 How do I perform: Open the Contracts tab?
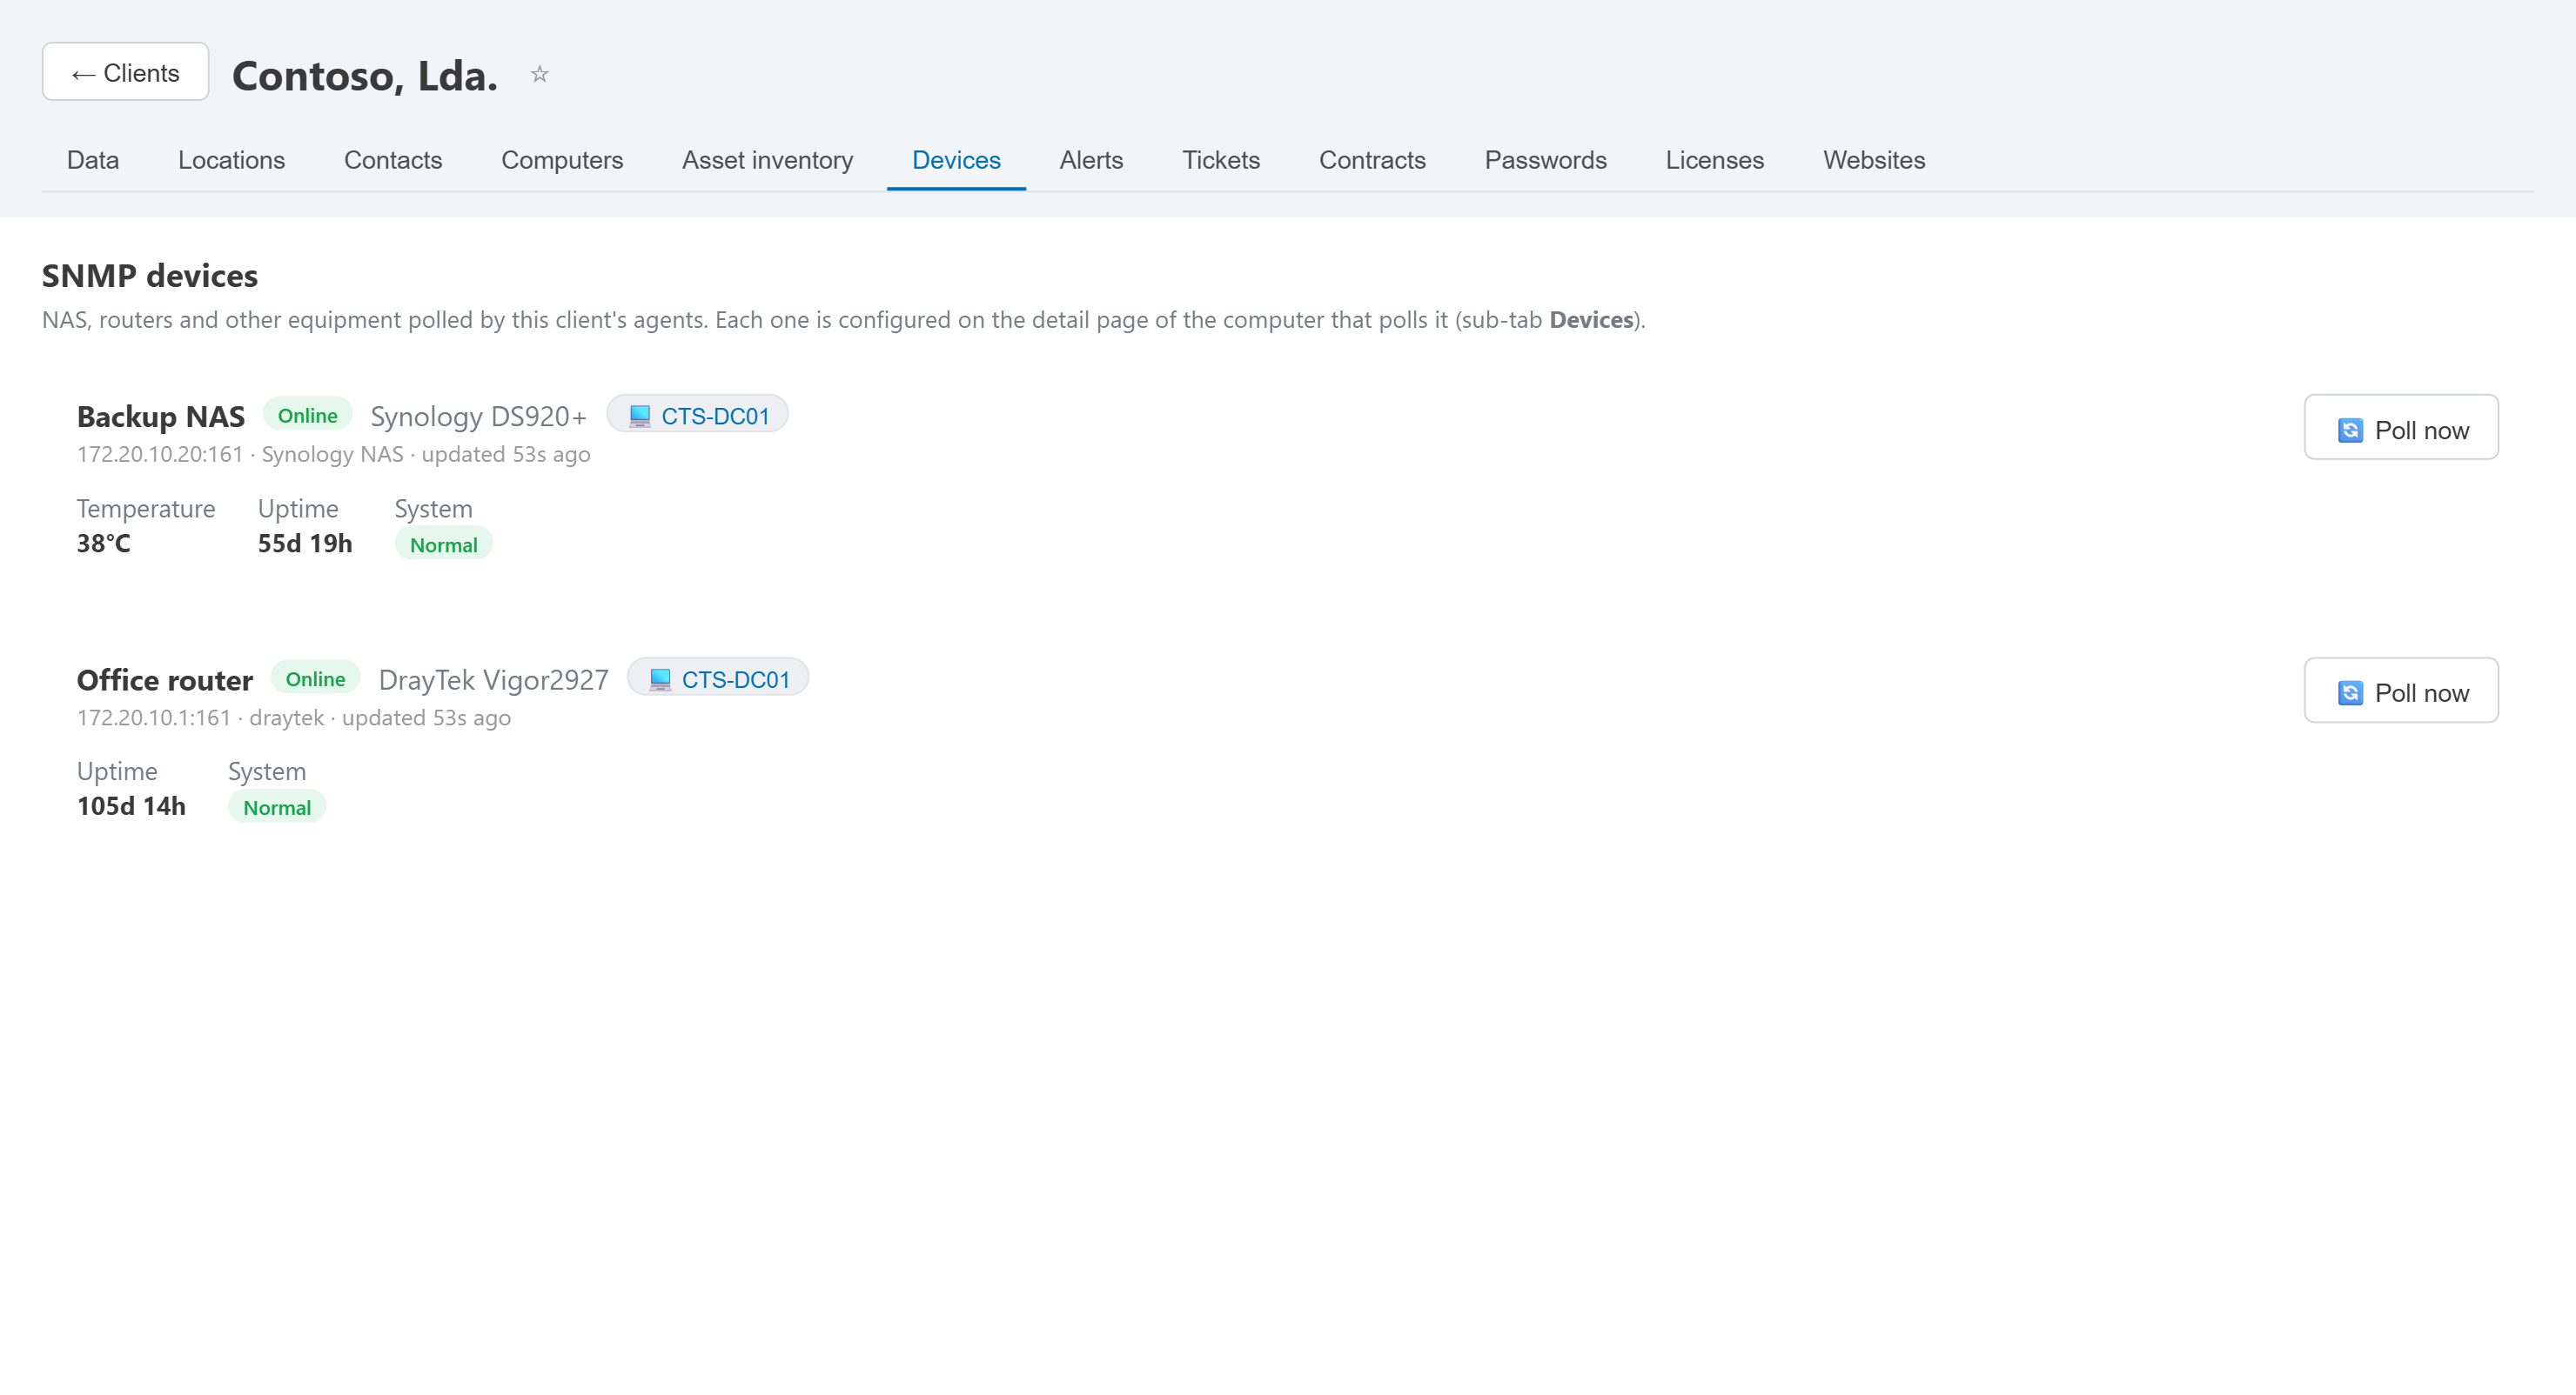coord(1372,160)
